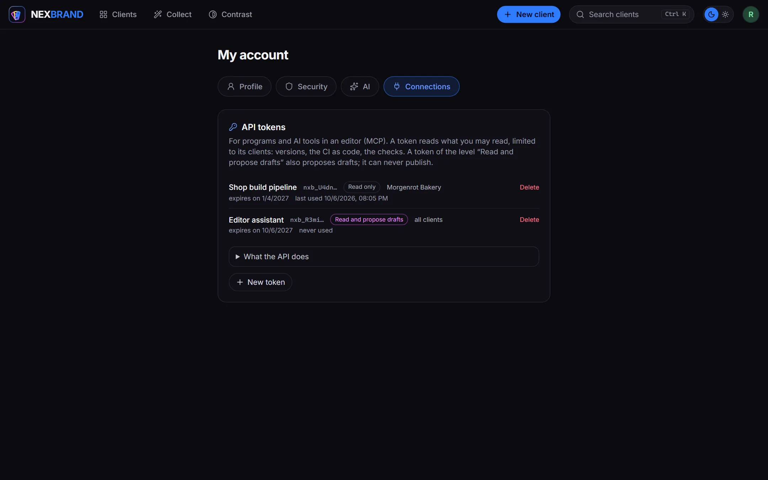This screenshot has width=768, height=480.
Task: Click the Ctrl K shortcut badge
Action: pos(675,14)
